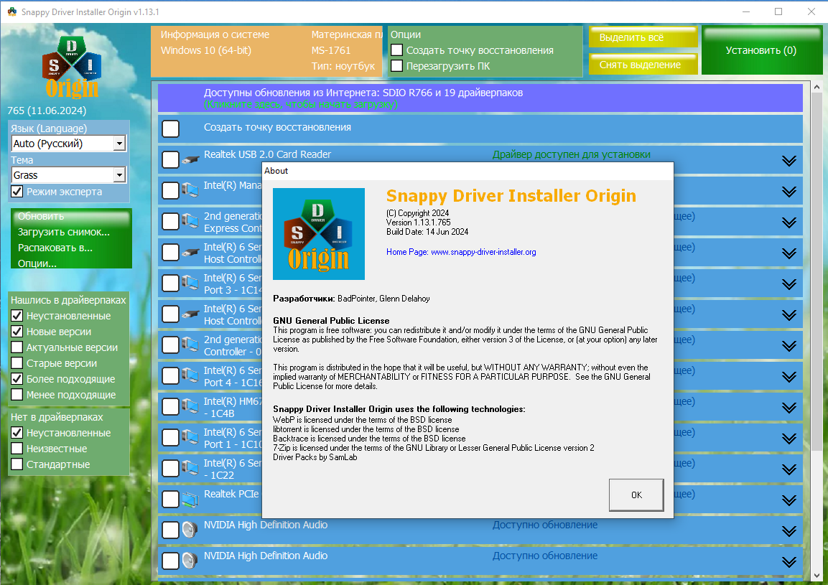The image size is (828, 585).
Task: Uncheck 'Новые версии' filter
Action: click(x=17, y=332)
